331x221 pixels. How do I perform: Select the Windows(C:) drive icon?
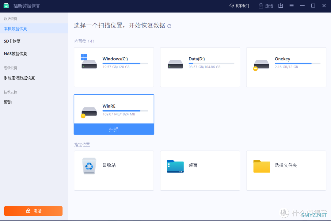click(89, 61)
